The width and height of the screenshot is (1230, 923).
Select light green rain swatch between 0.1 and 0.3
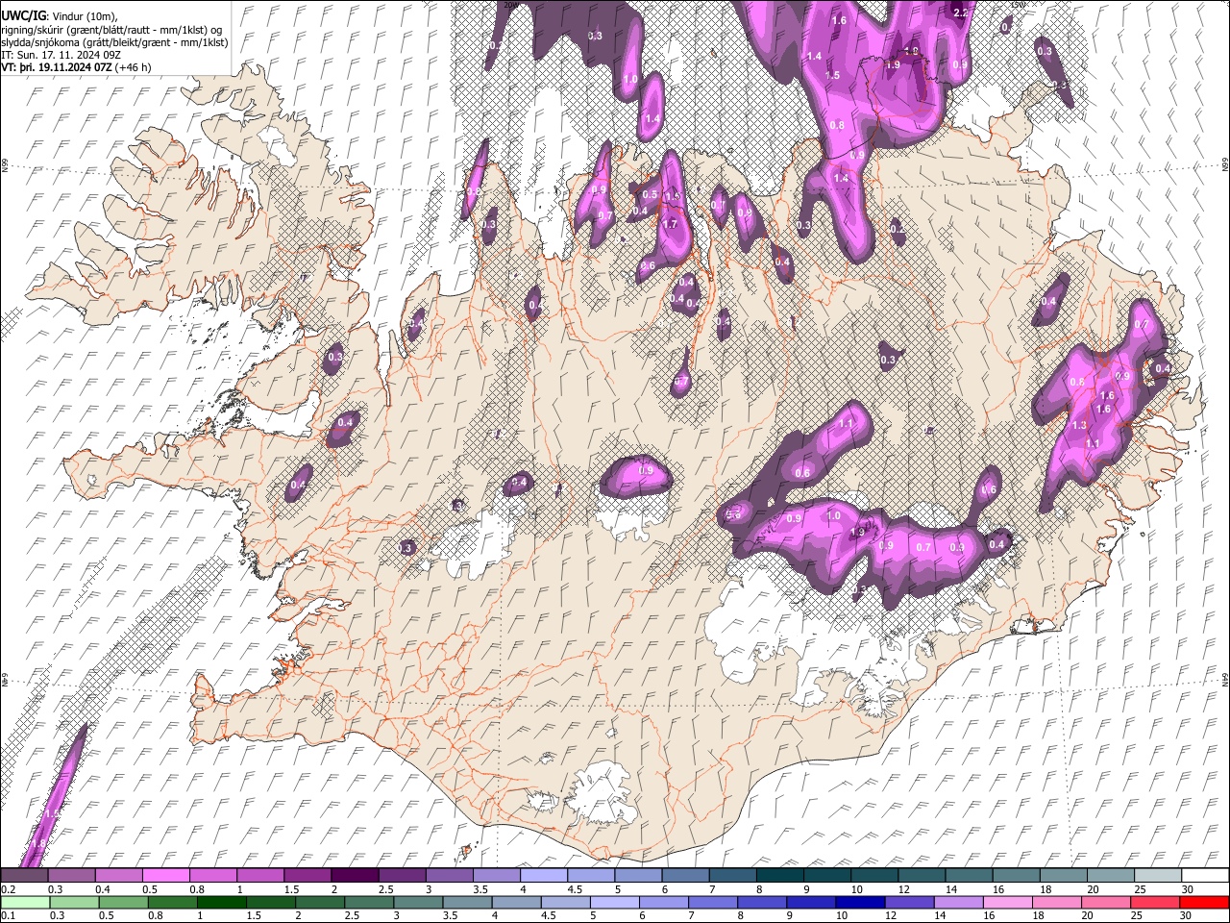[x=25, y=902]
